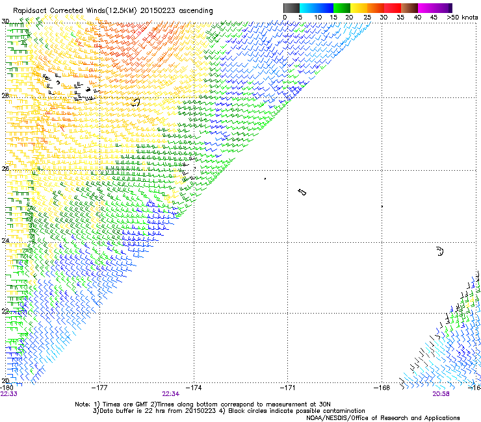Click the longitude label '-168'
The height and width of the screenshot is (422, 481).
382,388
